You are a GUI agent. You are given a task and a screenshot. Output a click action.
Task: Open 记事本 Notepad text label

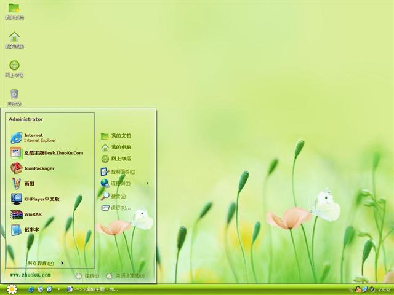[x=31, y=230]
